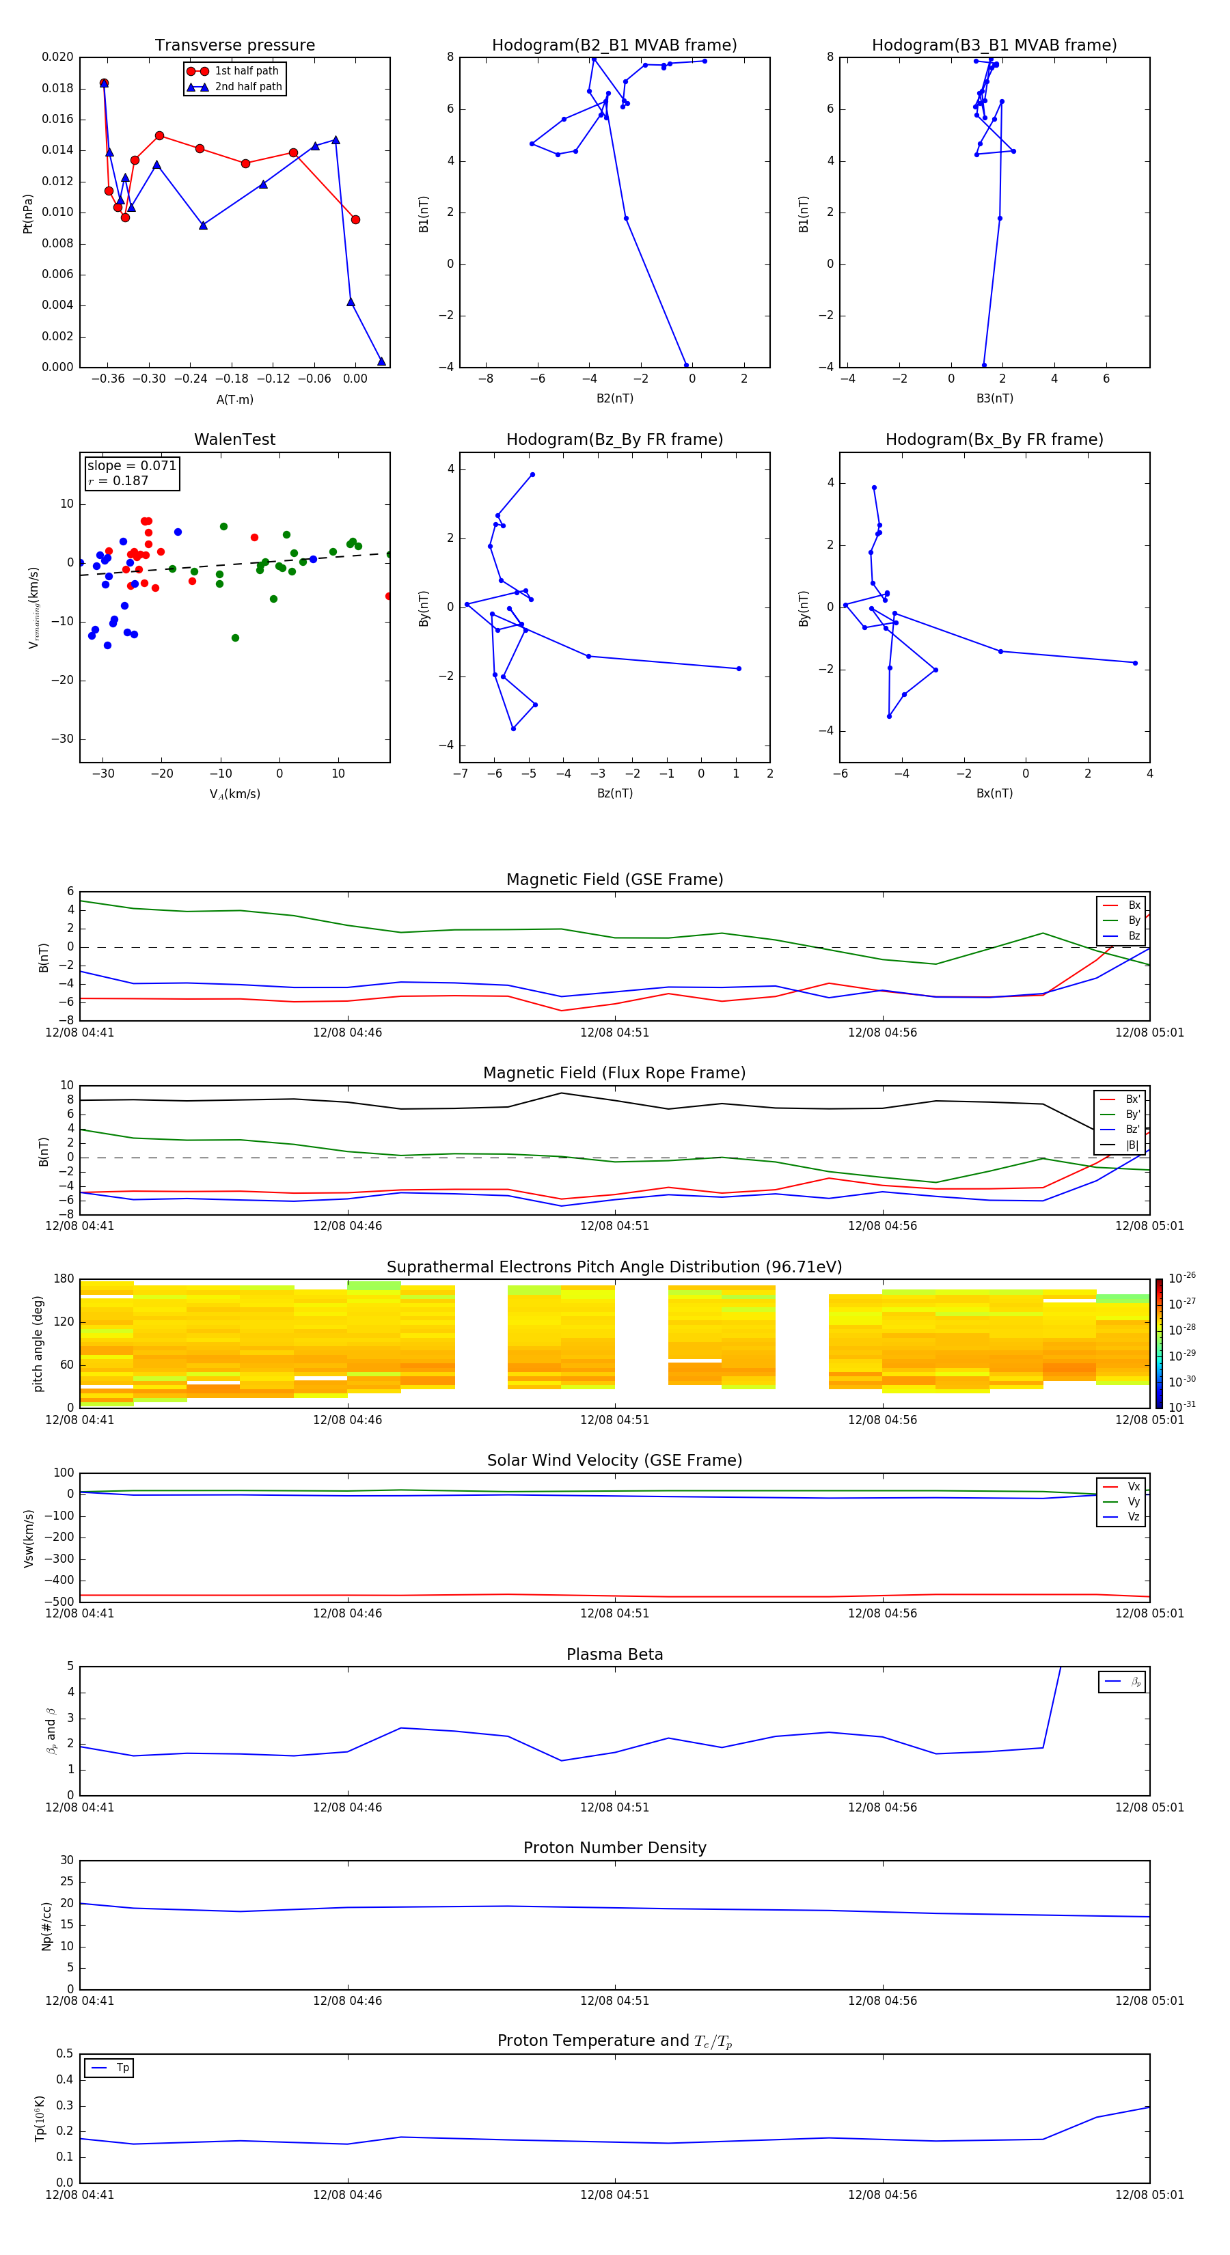Click the "Proton Temperature and Te/Tp" title

[614, 2041]
